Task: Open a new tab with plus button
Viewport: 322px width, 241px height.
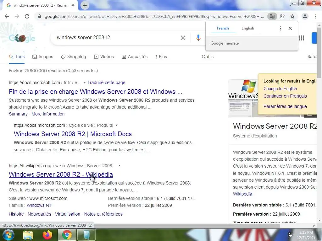Action: (85, 5)
